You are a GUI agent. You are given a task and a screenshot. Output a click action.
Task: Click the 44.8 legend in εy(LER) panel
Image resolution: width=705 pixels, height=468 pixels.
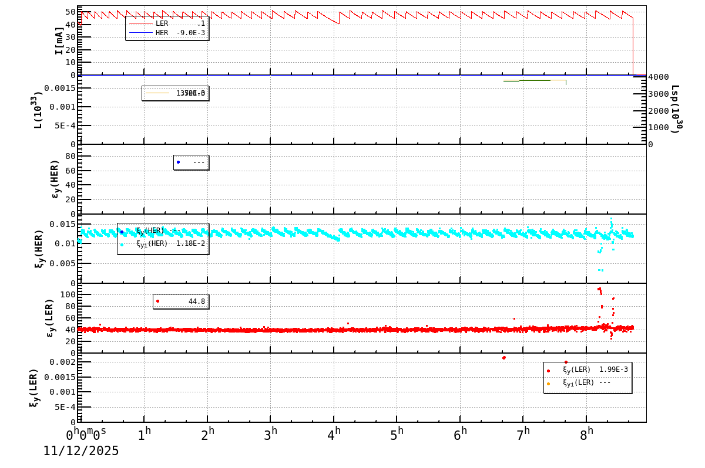click(181, 301)
